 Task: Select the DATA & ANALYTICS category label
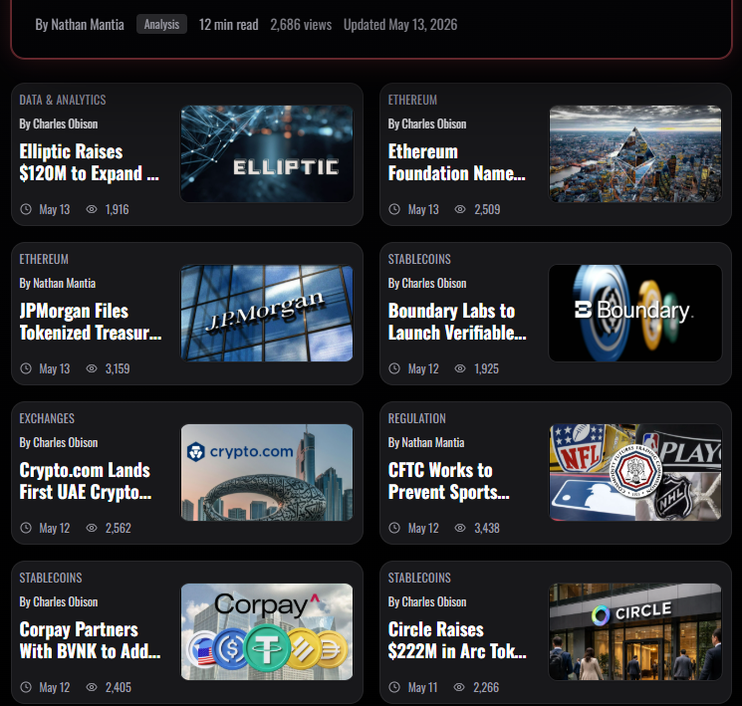[63, 100]
